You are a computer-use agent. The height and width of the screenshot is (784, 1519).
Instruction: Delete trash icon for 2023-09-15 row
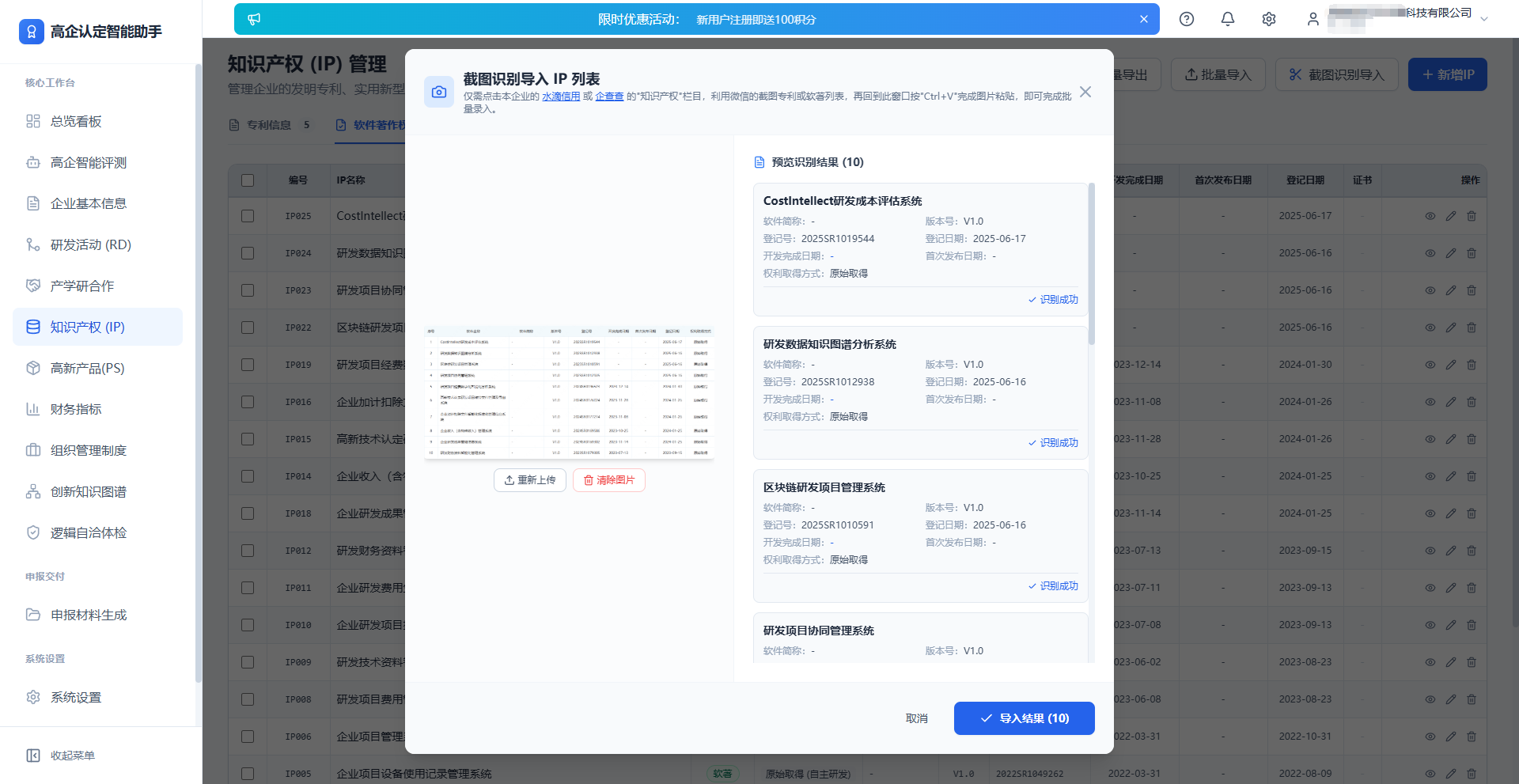[1472, 551]
